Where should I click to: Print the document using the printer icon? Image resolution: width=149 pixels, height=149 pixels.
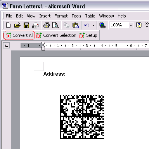[x=47, y=25]
